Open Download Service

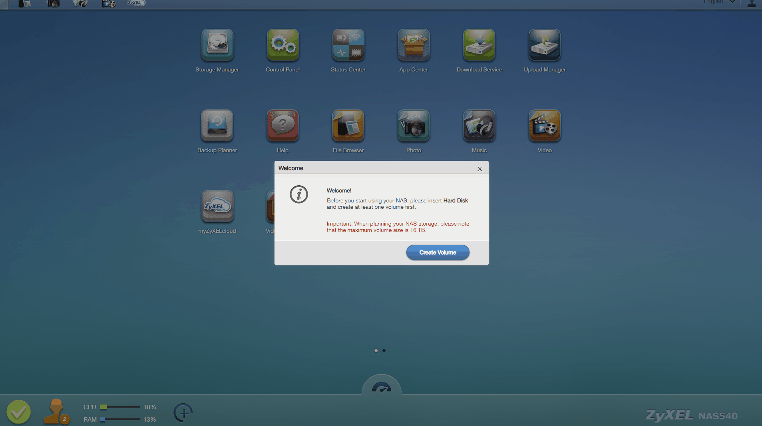479,45
